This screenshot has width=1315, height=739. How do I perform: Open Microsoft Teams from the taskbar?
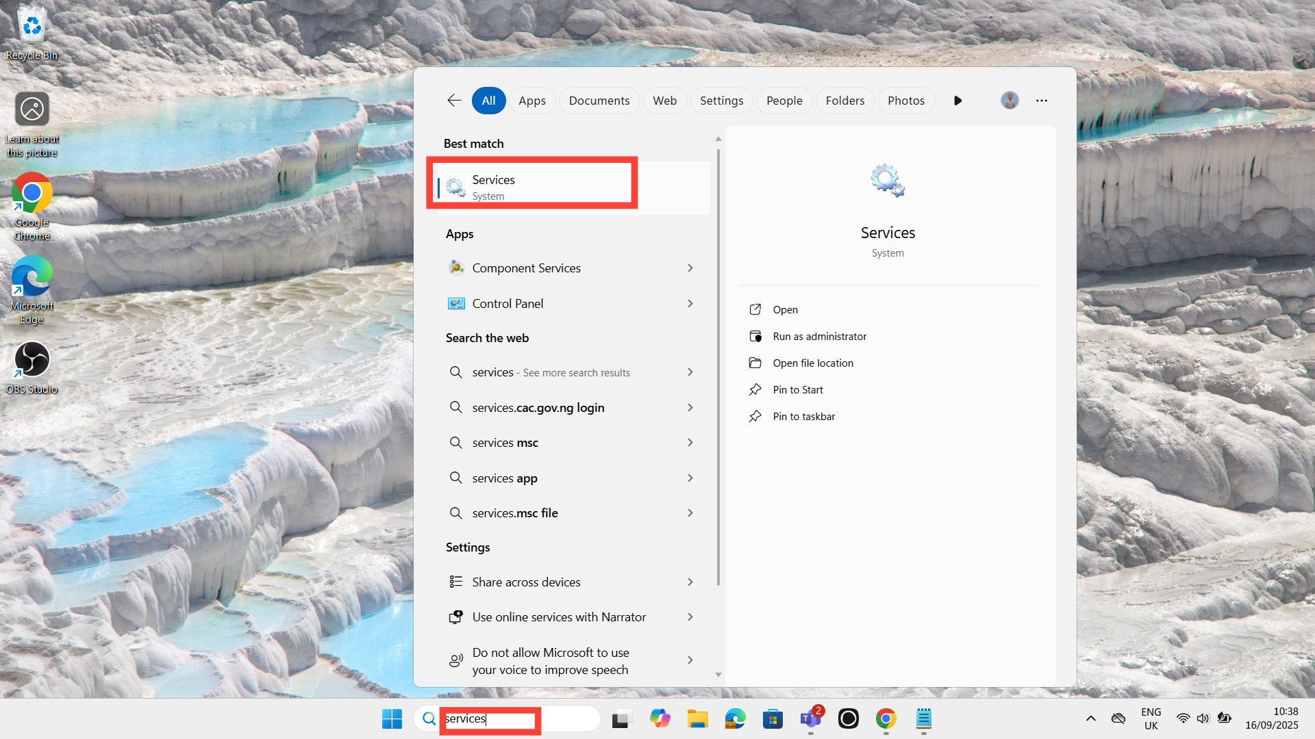pyautogui.click(x=810, y=718)
